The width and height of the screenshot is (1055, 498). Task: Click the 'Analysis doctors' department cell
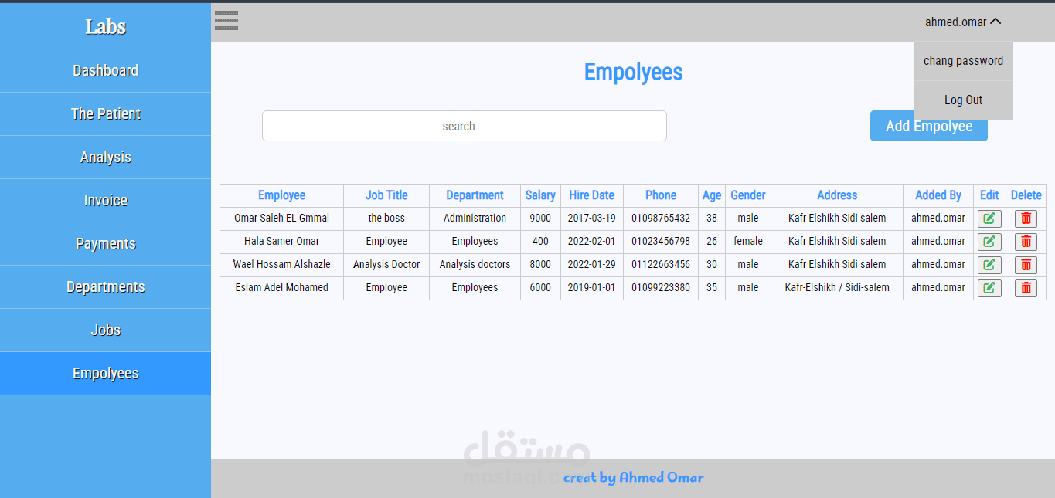point(475,265)
